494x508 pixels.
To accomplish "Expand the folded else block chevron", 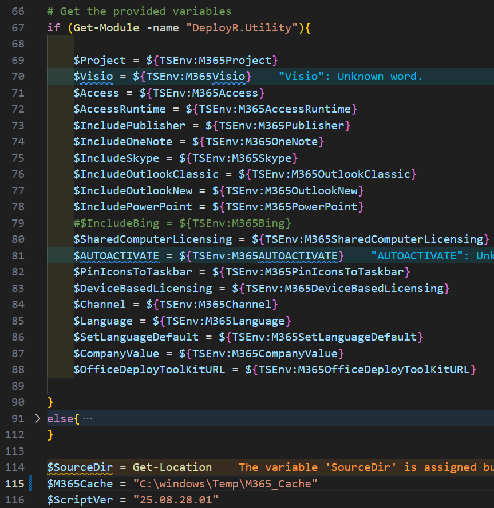I will coord(38,419).
